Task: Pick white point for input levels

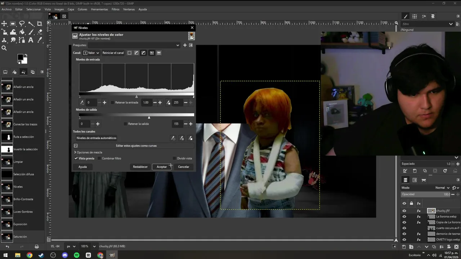Action: (x=168, y=103)
